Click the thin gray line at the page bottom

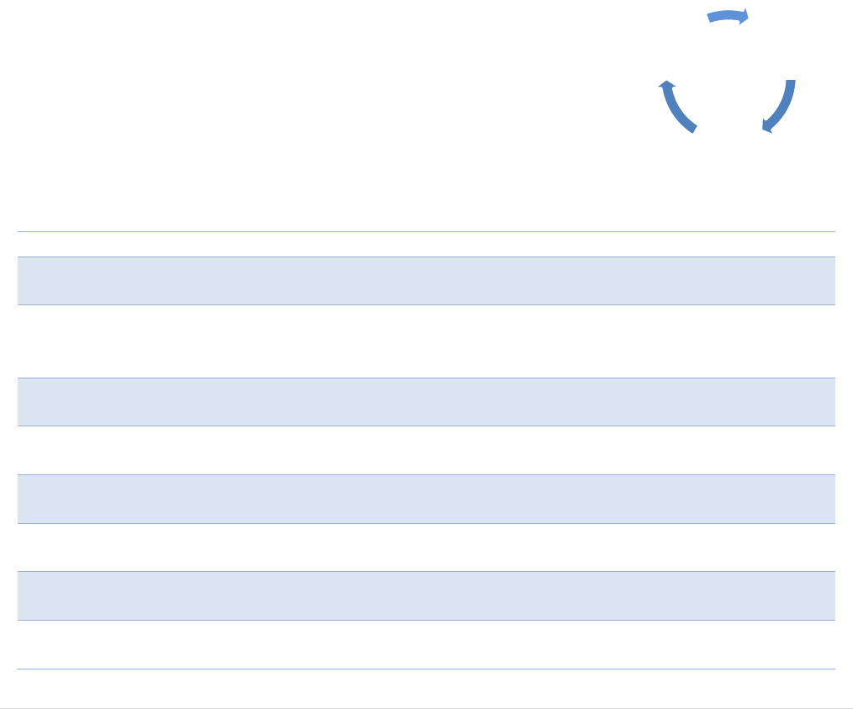point(426,708)
